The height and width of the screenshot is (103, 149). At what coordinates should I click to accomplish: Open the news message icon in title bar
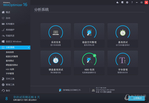(122, 2)
